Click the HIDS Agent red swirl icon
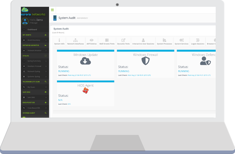Screen dimensions: 235x154 86,90
